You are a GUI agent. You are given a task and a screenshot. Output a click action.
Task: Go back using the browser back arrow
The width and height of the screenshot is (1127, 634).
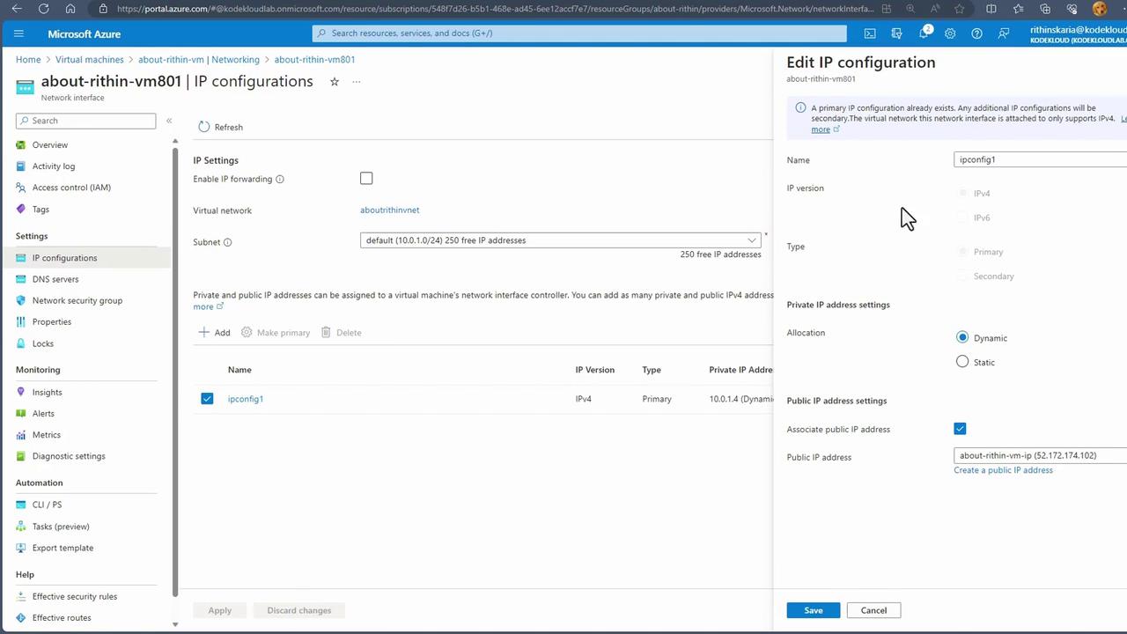pyautogui.click(x=18, y=9)
